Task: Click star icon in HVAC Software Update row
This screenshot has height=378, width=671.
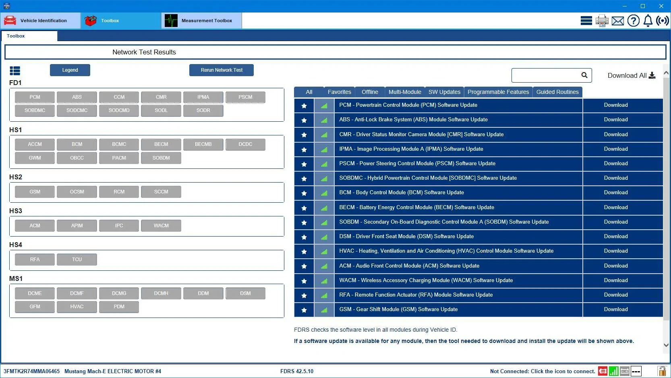Action: point(304,251)
